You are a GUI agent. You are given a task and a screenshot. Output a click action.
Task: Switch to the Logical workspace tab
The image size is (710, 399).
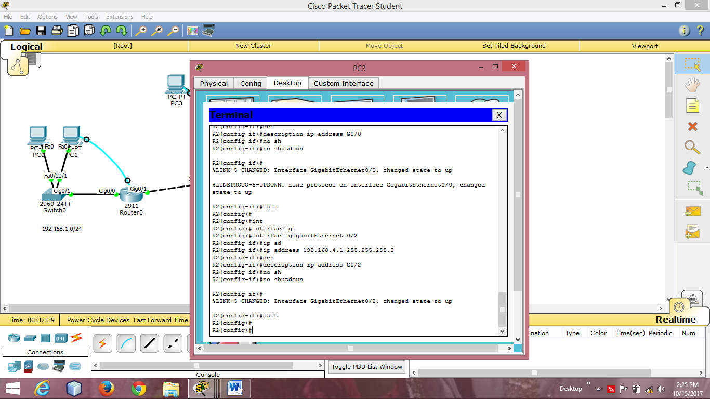click(26, 47)
